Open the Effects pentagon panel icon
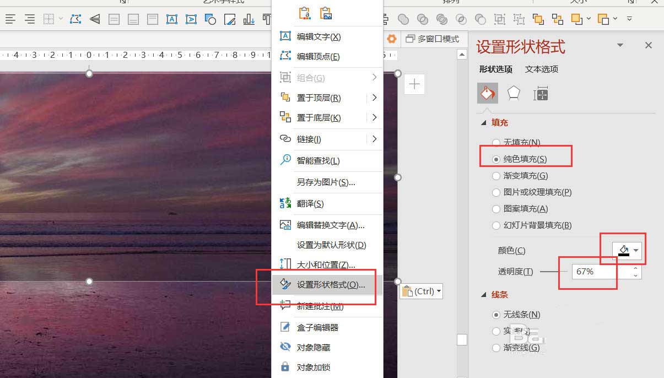This screenshot has width=664, height=378. 514,93
